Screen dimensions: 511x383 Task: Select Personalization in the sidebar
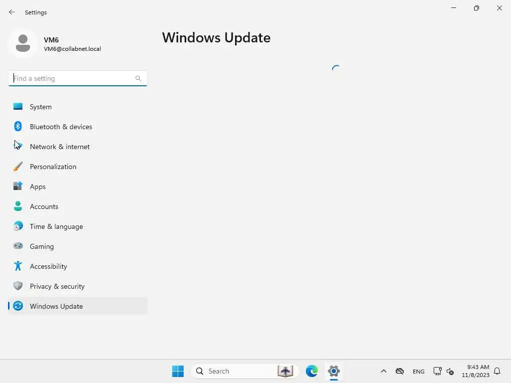coord(77,167)
